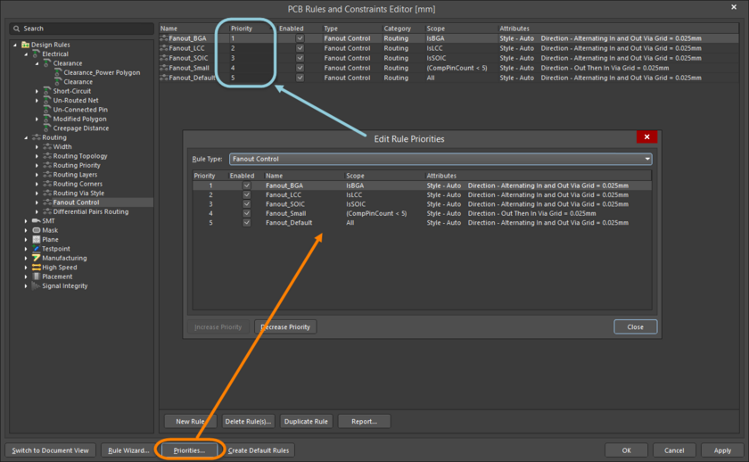
Task: Select Un-Connected Pin in the rules tree
Action: (x=80, y=110)
